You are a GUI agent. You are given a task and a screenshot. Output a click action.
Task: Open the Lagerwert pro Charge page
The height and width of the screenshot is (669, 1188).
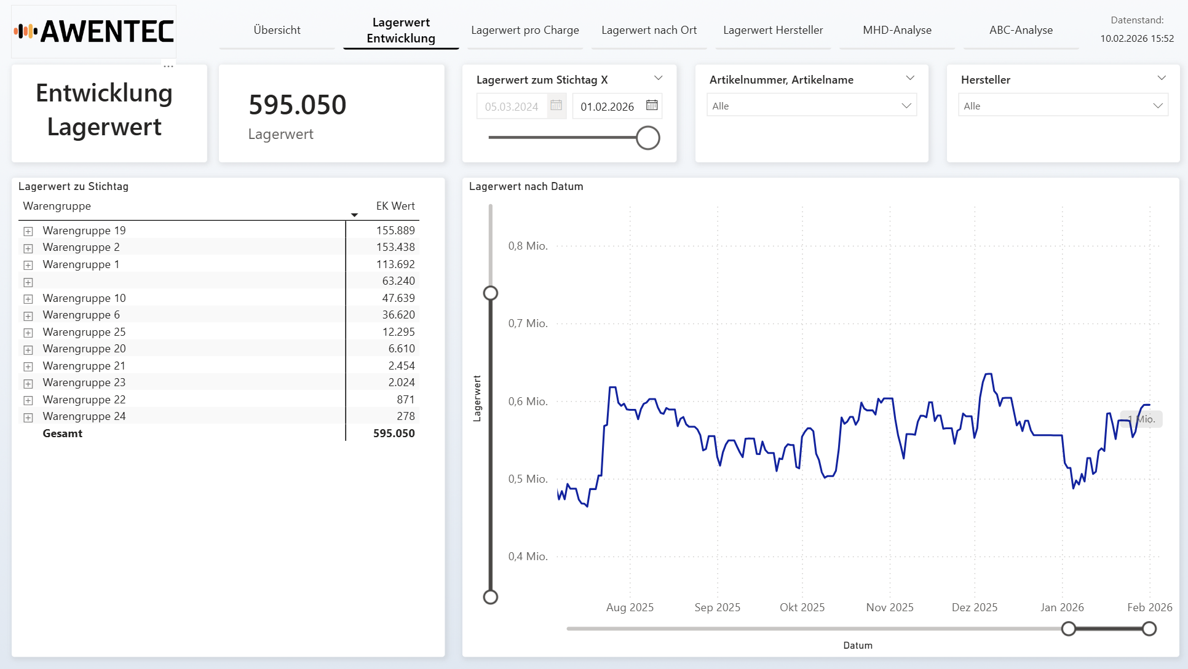(x=525, y=30)
